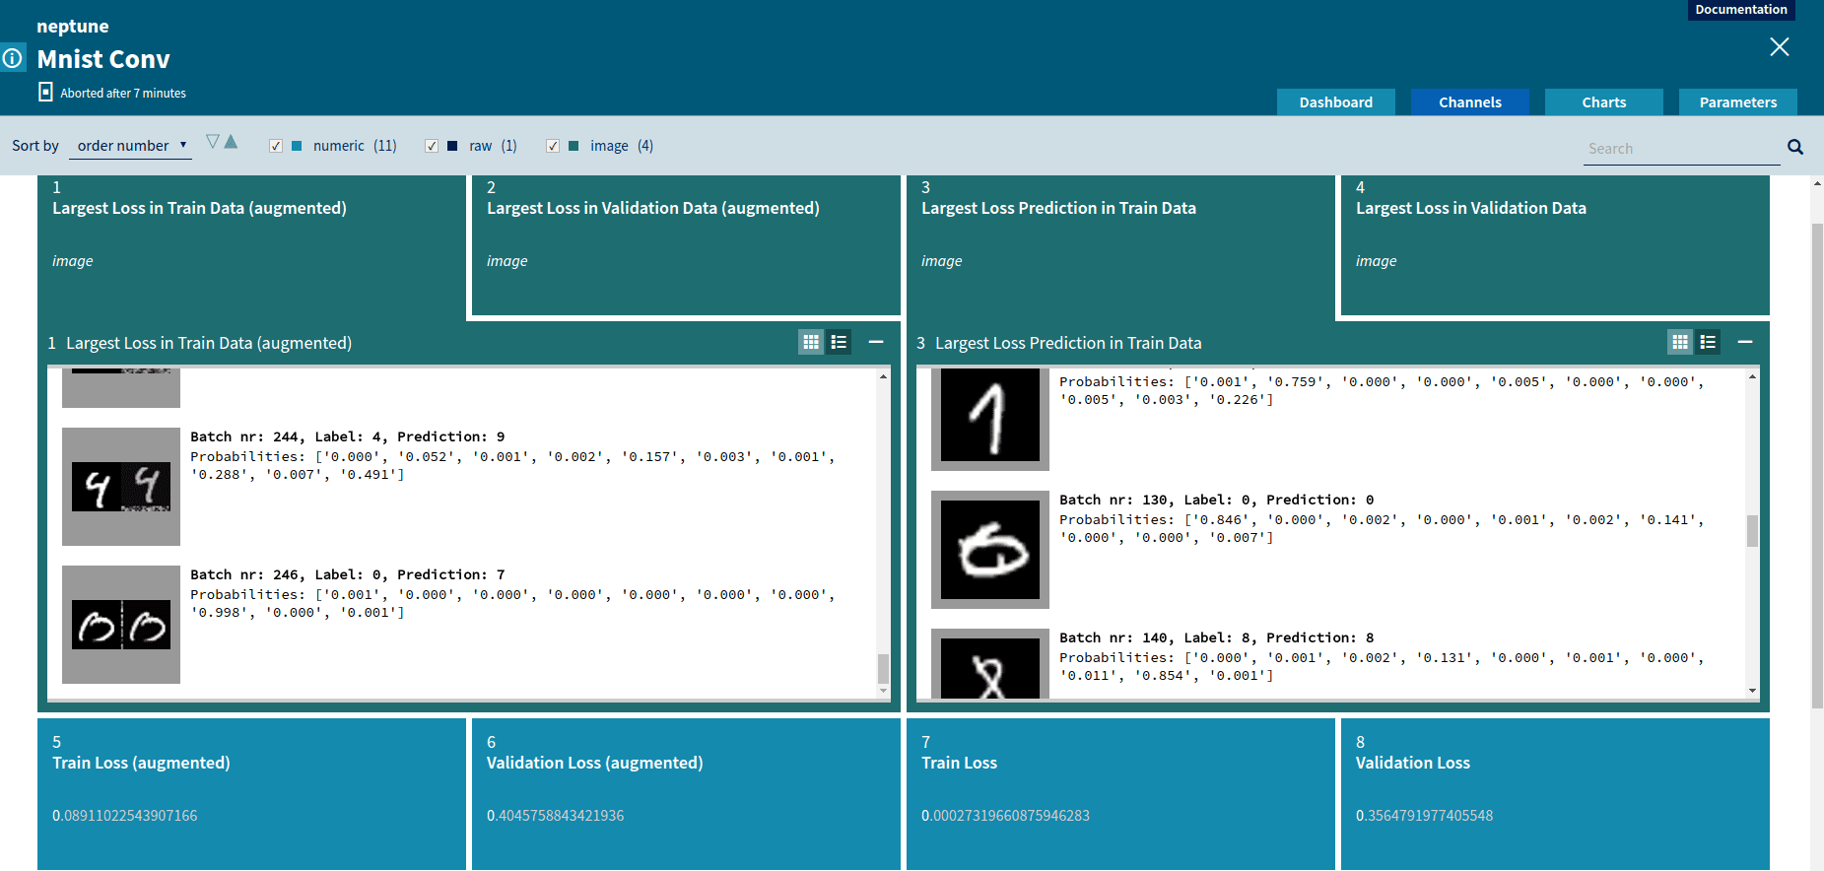Open the Documentation link
This screenshot has height=871, width=1824.
[1740, 10]
